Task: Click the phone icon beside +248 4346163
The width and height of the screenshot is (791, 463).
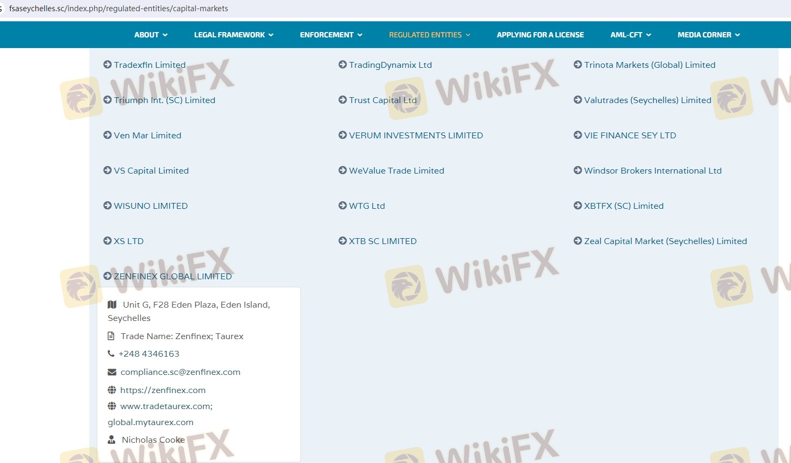Action: pos(111,354)
